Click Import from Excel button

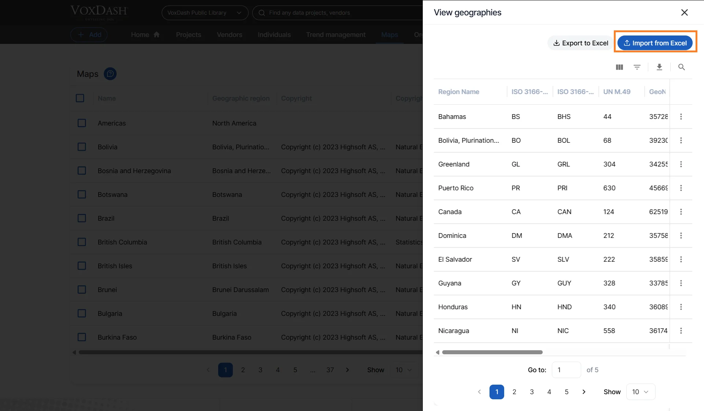[655, 43]
